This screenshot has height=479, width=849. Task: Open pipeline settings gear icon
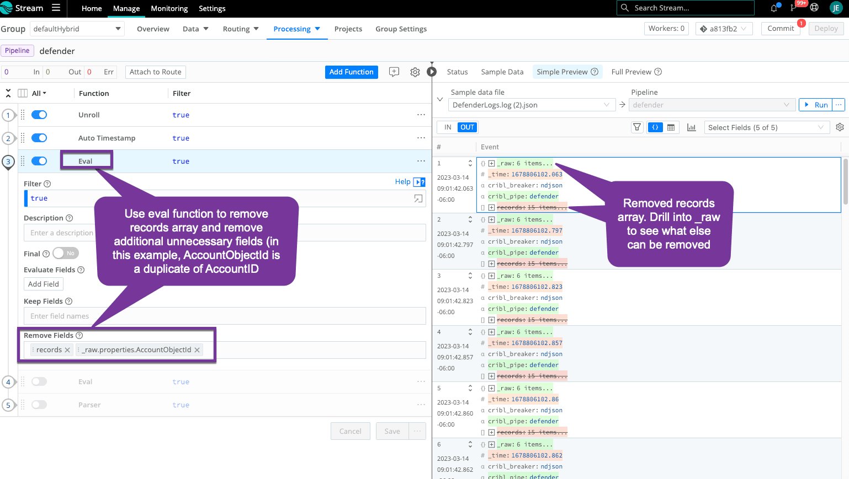pos(415,72)
